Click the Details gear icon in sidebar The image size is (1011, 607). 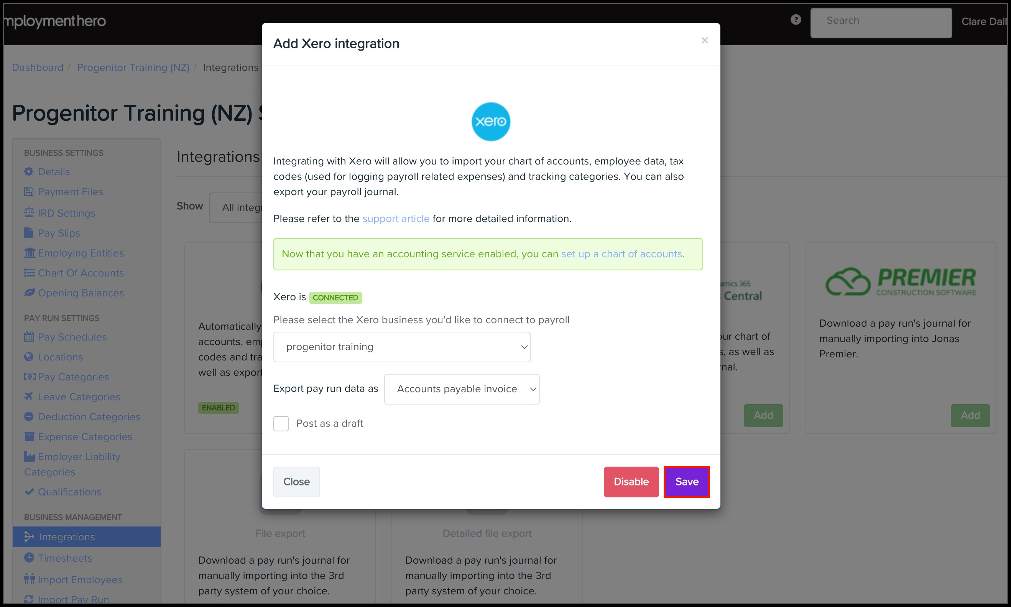coord(29,172)
